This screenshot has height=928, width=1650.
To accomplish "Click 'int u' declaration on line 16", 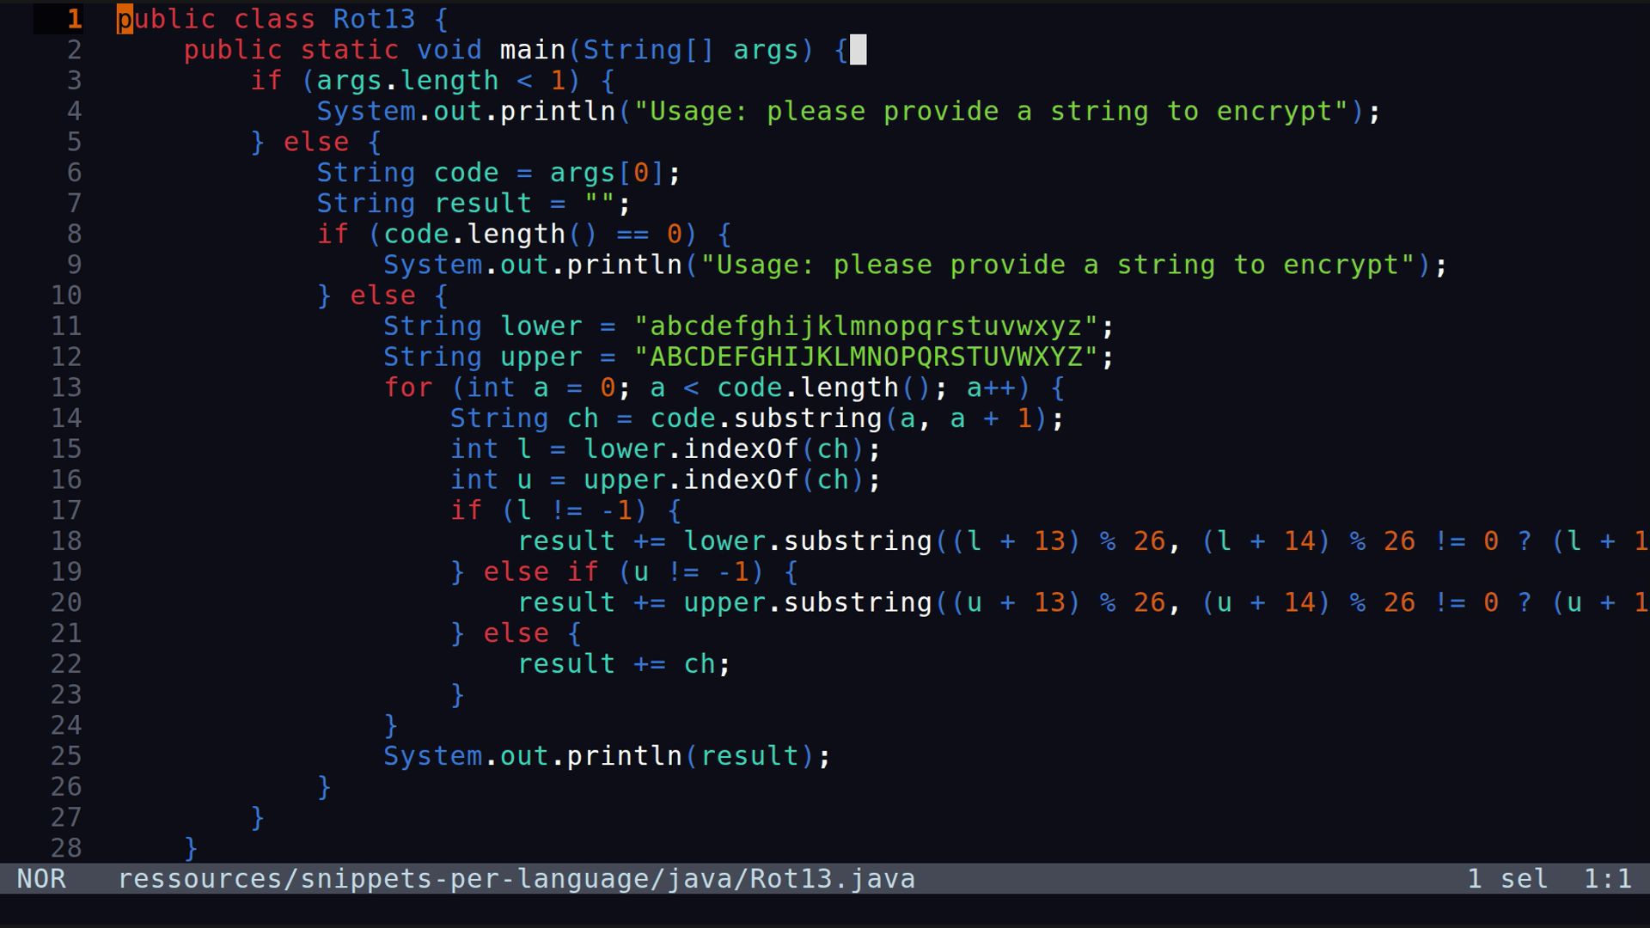I will [492, 480].
